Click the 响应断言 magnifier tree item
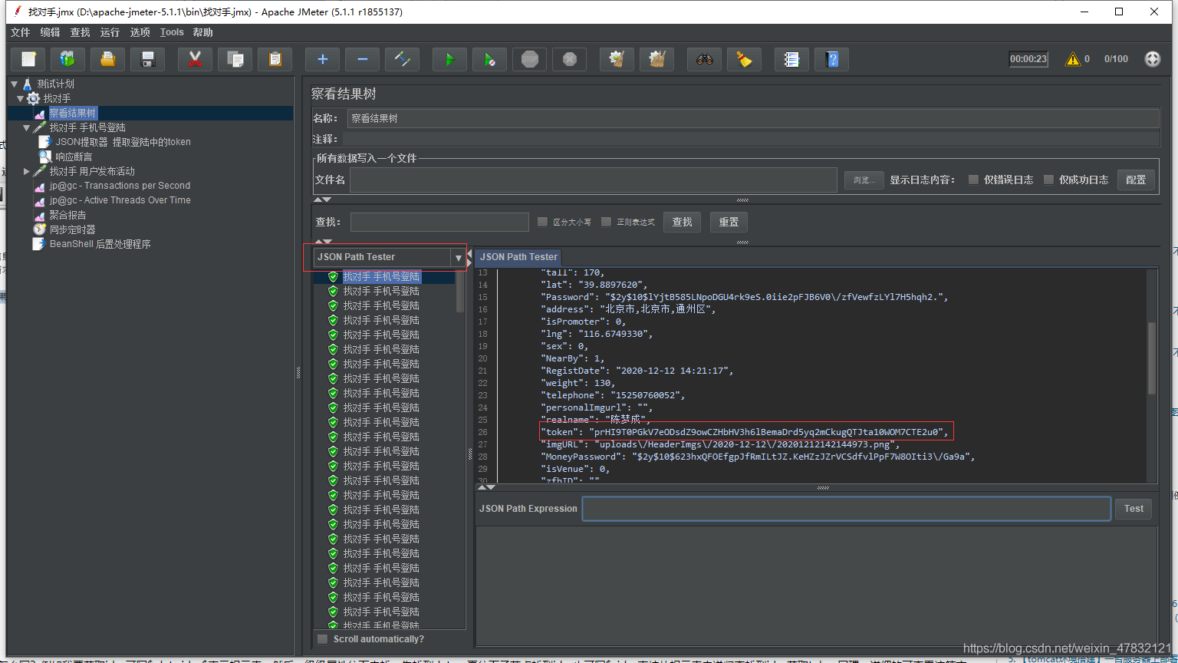This screenshot has height=663, width=1178. pyautogui.click(x=66, y=157)
